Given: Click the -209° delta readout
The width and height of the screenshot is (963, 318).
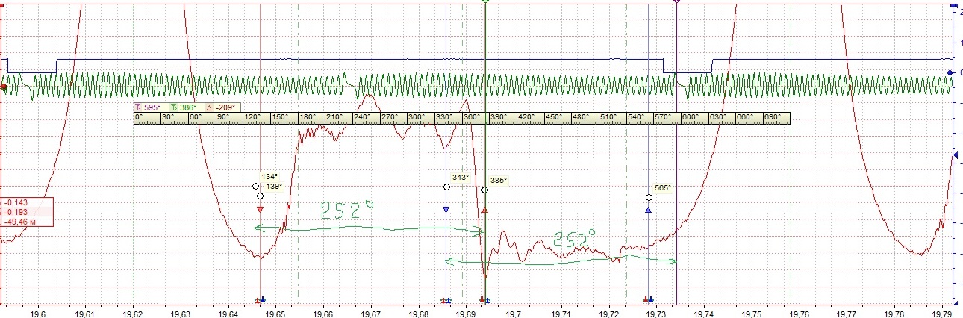Looking at the screenshot, I should [x=221, y=107].
